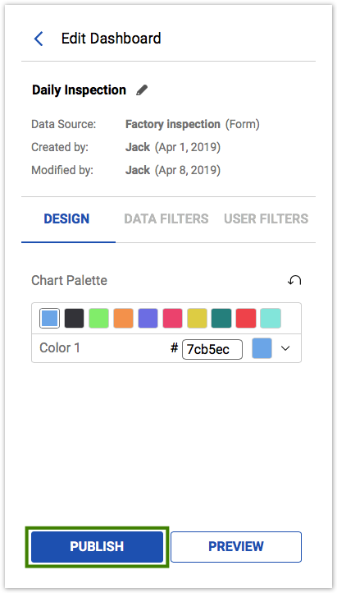Open the Color 1 preview swatch
Viewport: 337px width, 593px height.
262,348
